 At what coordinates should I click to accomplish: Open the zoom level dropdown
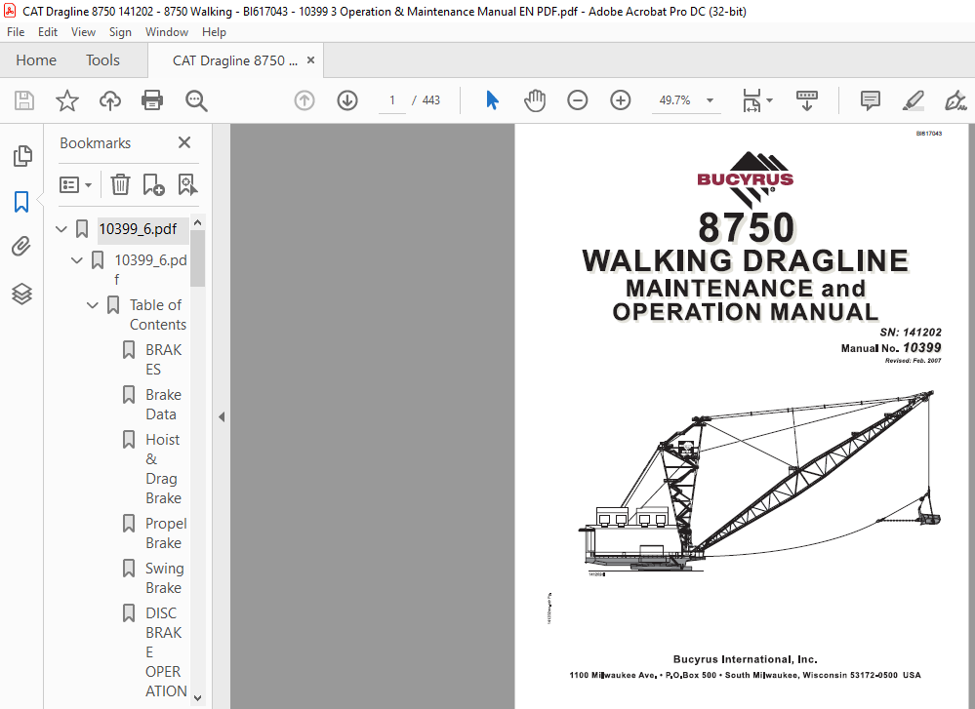click(x=711, y=100)
